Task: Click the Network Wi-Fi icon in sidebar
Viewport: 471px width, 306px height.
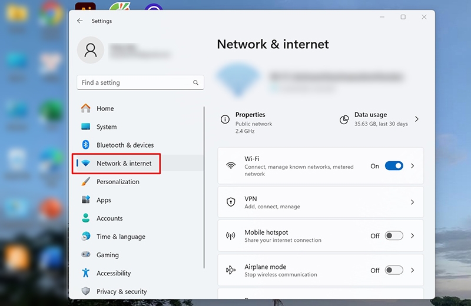Action: [x=85, y=163]
